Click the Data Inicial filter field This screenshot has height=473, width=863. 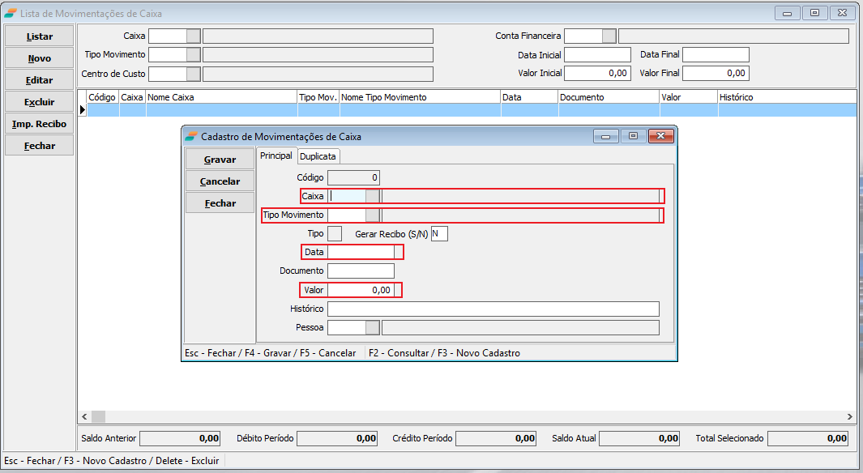[596, 55]
